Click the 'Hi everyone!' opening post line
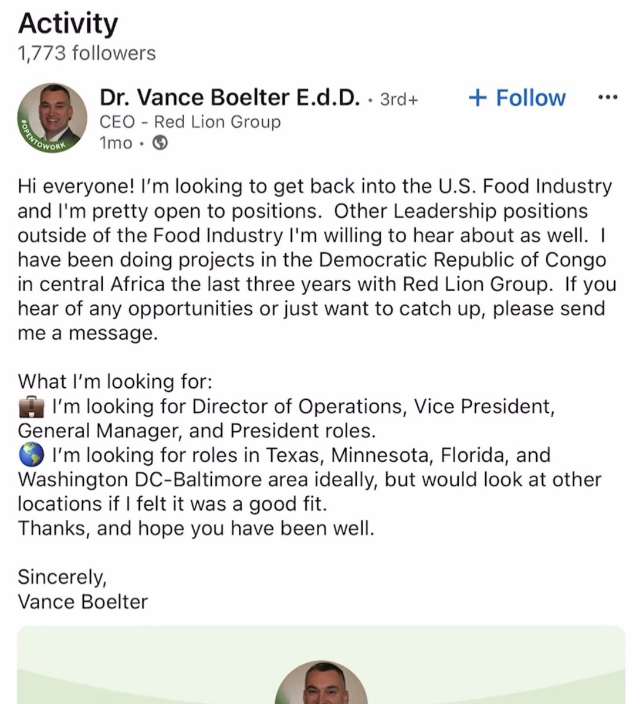Image resolution: width=643 pixels, height=704 pixels. tap(314, 187)
